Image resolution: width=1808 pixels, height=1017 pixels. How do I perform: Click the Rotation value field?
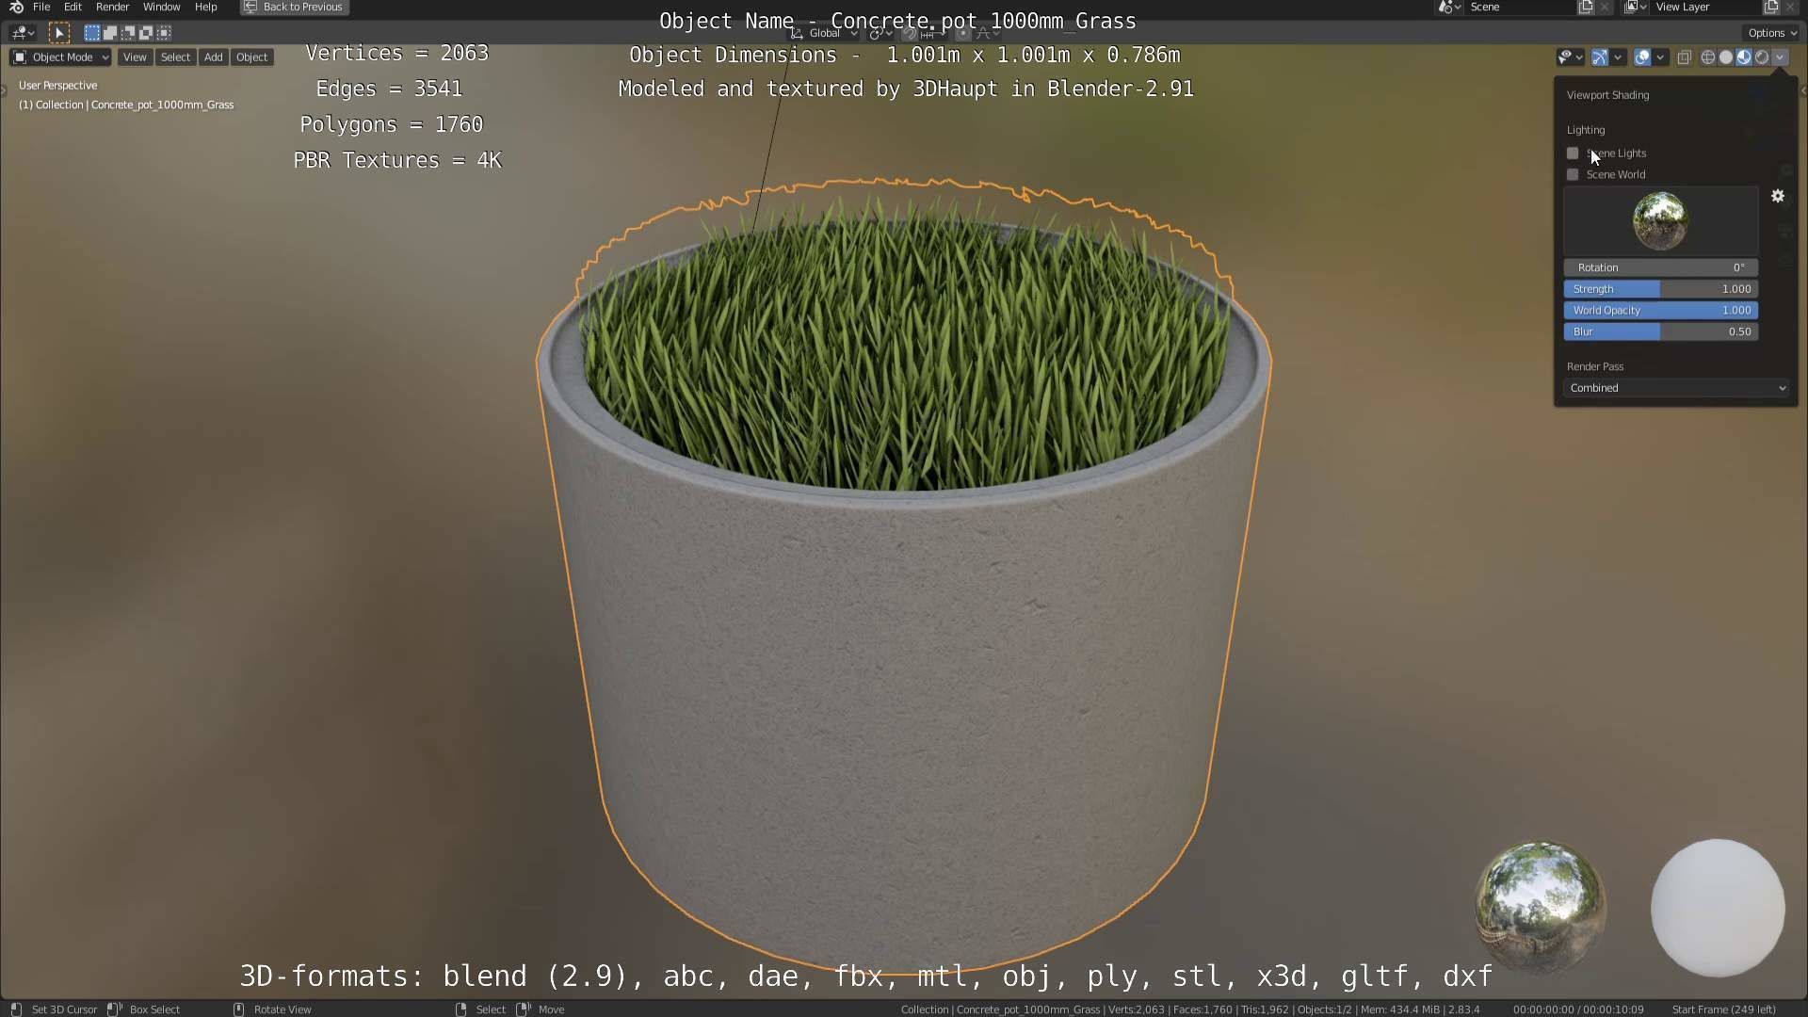pos(1661,267)
